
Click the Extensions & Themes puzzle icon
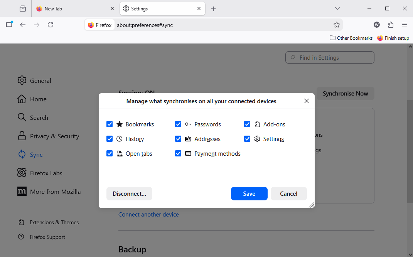tap(22, 222)
